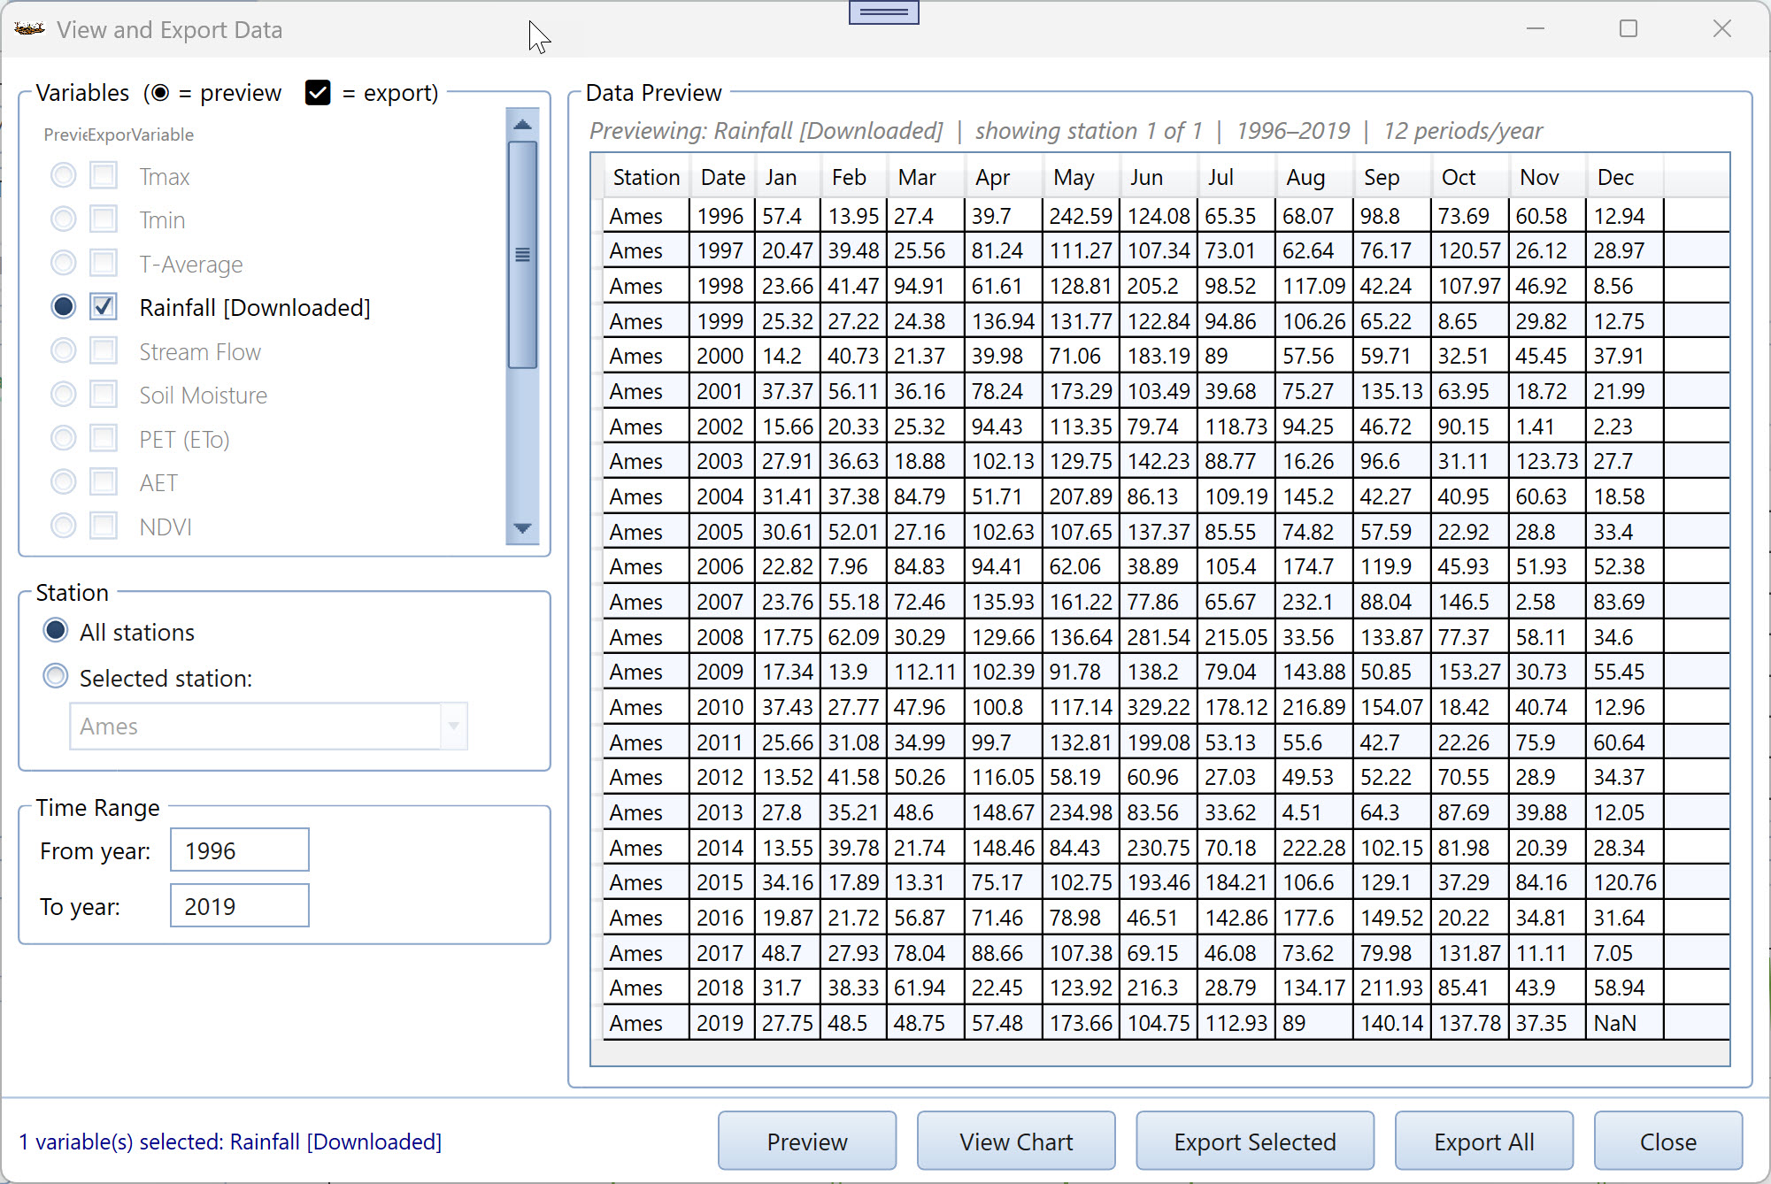This screenshot has width=1771, height=1184.
Task: Select Stream Flow preview radio button
Action: coord(63,350)
